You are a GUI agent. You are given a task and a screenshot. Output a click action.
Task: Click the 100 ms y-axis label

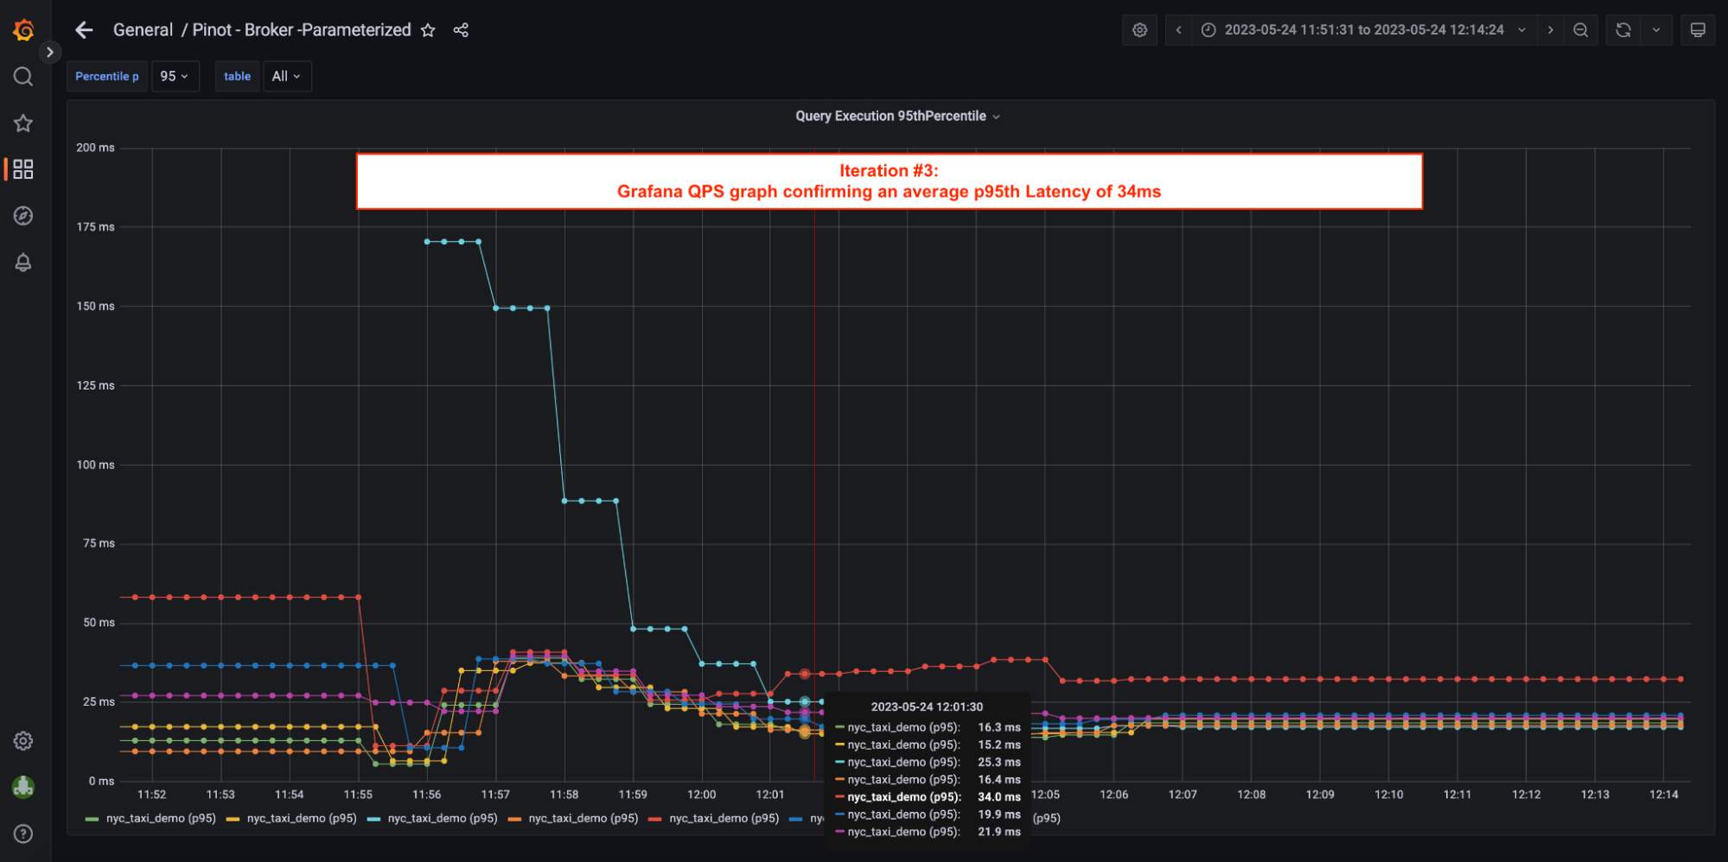point(95,465)
